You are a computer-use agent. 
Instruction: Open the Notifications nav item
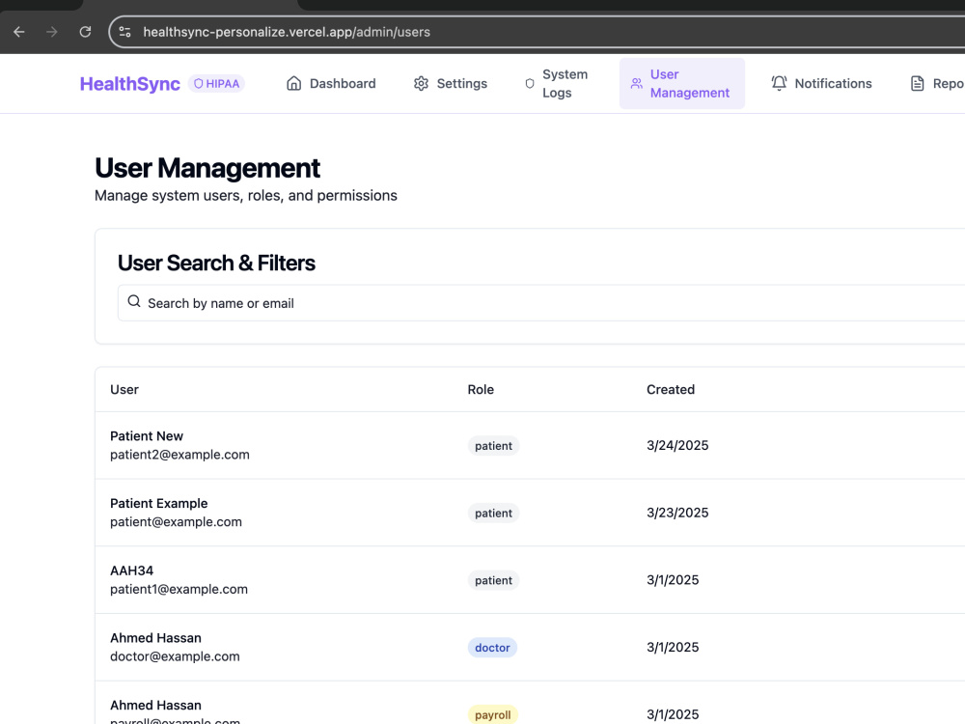pos(821,84)
